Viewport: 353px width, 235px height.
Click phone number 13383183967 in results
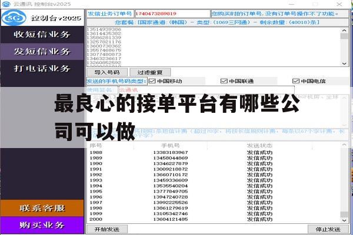171,153
